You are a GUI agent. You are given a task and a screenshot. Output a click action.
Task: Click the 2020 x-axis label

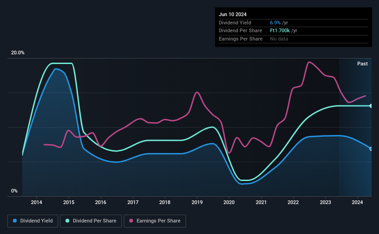pos(229,202)
